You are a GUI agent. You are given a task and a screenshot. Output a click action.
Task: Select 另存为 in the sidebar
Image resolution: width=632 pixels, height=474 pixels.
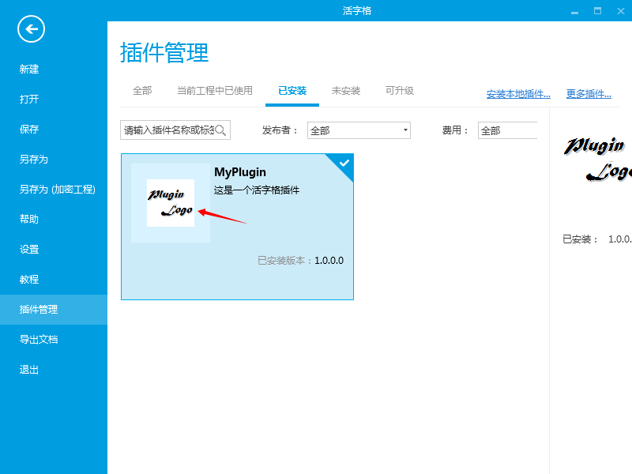click(34, 160)
